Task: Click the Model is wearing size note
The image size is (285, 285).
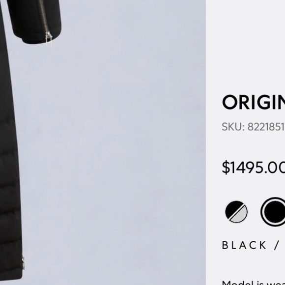Action: pyautogui.click(x=254, y=283)
